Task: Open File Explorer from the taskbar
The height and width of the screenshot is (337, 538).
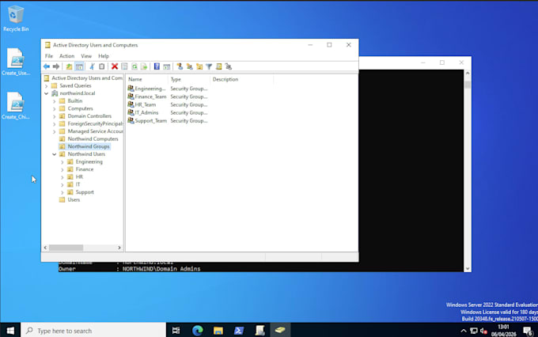Action: [218, 331]
